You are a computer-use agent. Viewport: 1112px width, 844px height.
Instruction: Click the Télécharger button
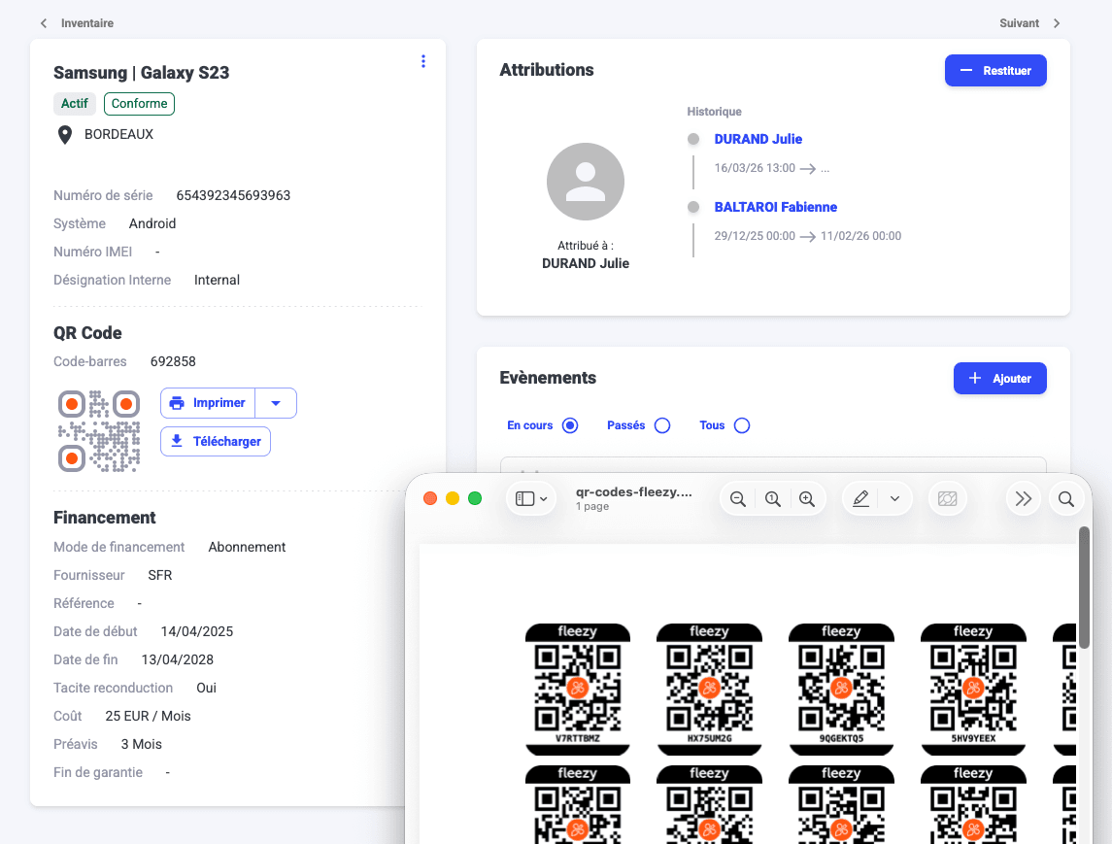pos(216,441)
